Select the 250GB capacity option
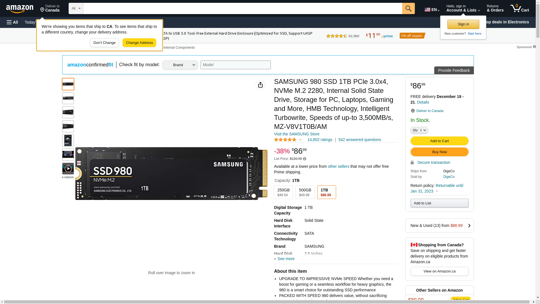The width and height of the screenshot is (540, 304). click(x=283, y=192)
